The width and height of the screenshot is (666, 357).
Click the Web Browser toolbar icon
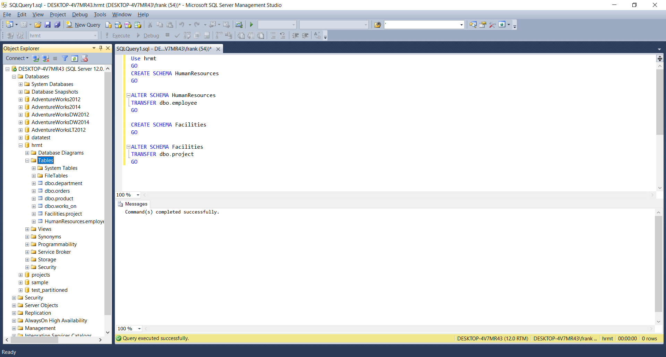pos(502,25)
